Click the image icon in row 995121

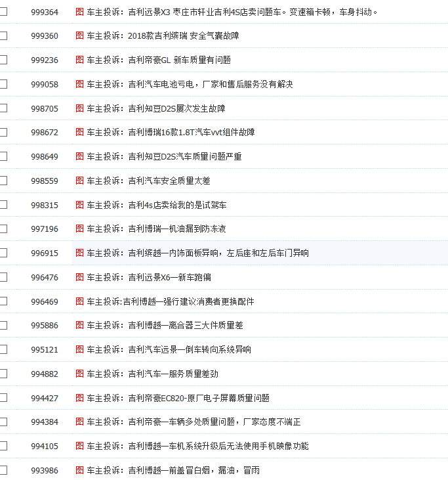[x=79, y=349]
